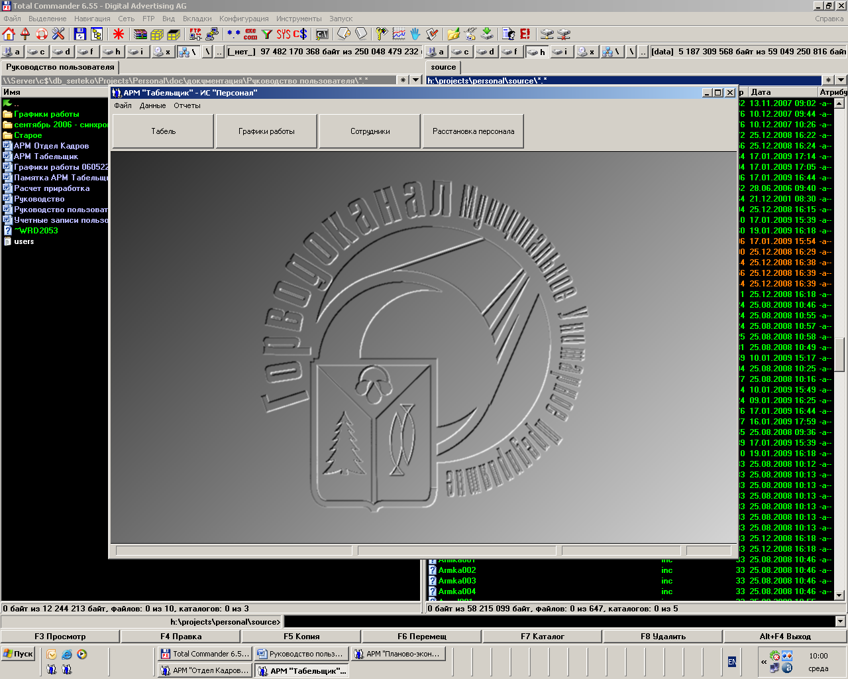
Task: Click the green funnel filter icon
Action: (267, 34)
